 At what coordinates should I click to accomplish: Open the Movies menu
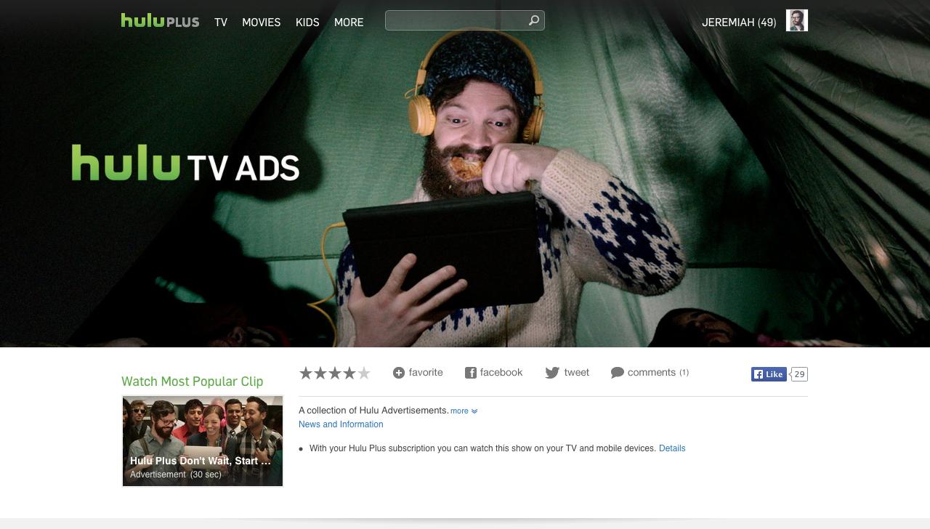tap(261, 23)
